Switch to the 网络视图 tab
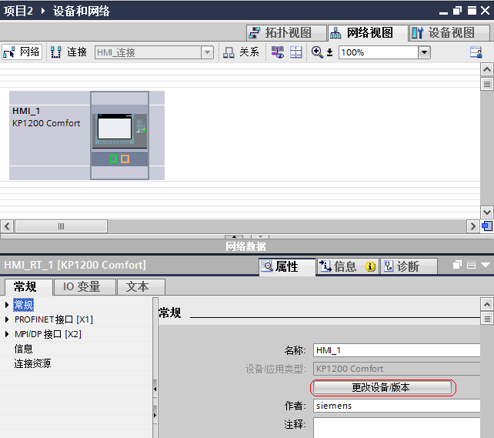This screenshot has height=438, width=494. (x=368, y=33)
